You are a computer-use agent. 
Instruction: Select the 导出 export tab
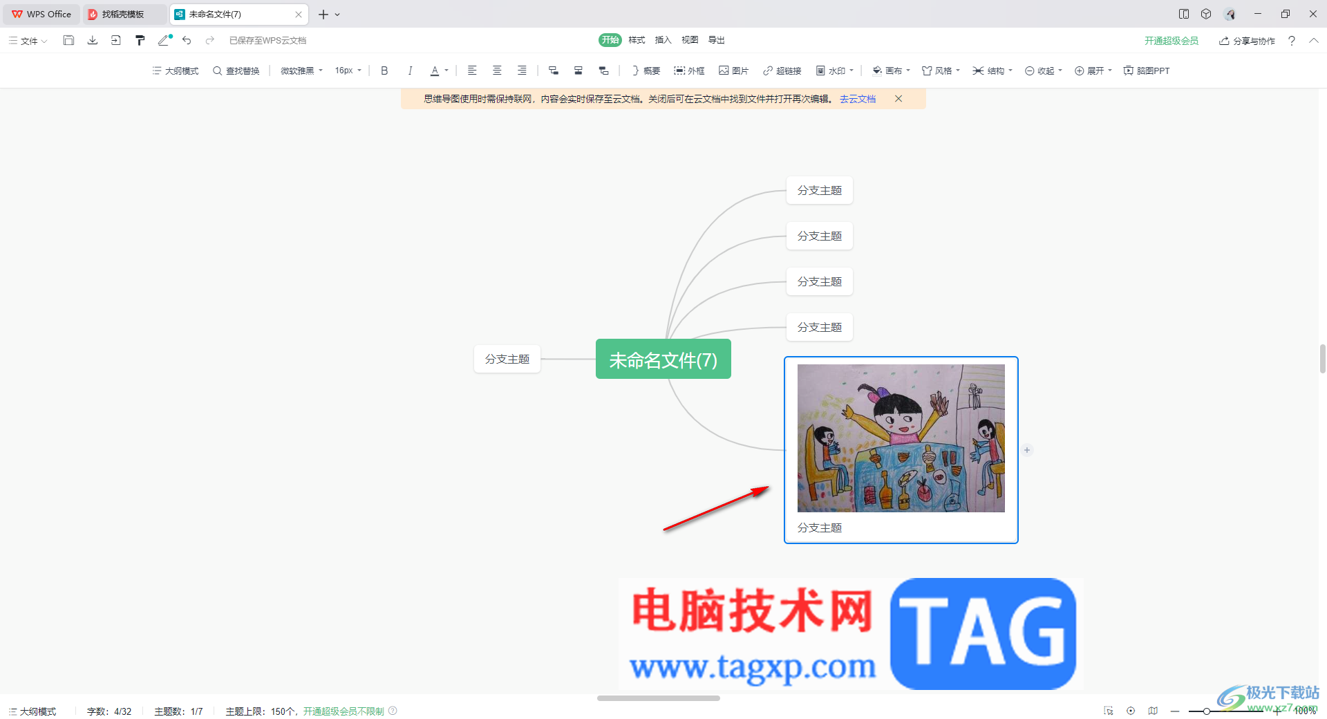716,40
